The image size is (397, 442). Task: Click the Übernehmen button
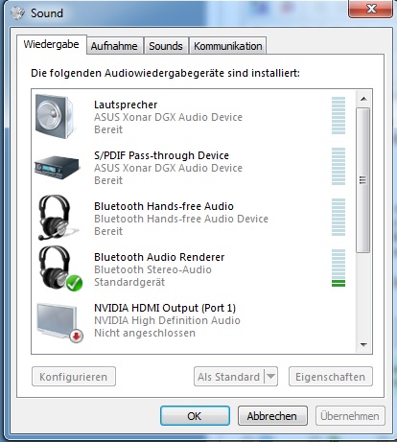(x=350, y=416)
